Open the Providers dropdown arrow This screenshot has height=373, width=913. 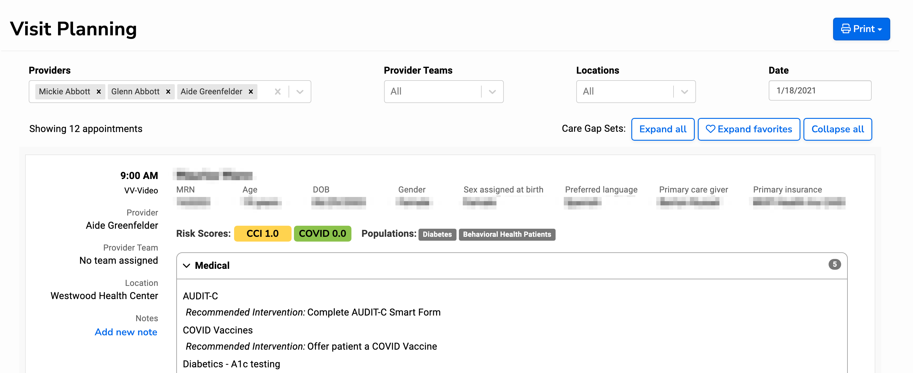300,92
